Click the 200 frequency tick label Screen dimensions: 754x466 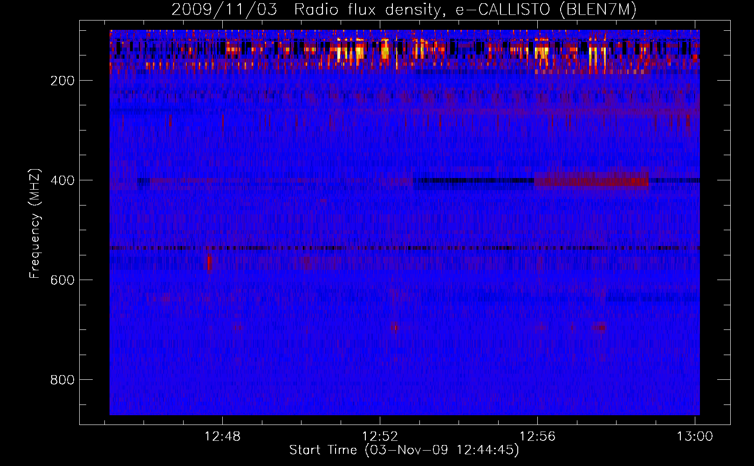[x=62, y=81]
